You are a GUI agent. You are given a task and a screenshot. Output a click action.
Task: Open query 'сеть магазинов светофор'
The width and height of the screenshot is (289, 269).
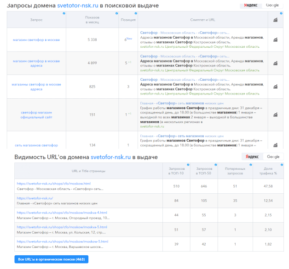pyautogui.click(x=36, y=145)
